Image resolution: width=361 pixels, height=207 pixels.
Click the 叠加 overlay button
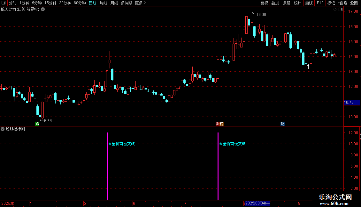click(x=275, y=3)
